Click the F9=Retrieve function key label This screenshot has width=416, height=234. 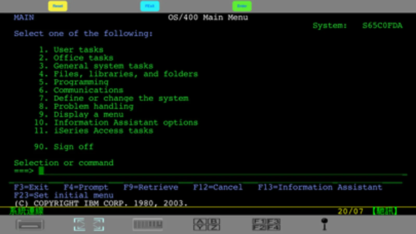tap(151, 187)
